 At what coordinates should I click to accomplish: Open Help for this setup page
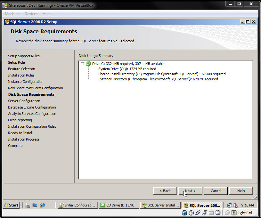pos(241,191)
